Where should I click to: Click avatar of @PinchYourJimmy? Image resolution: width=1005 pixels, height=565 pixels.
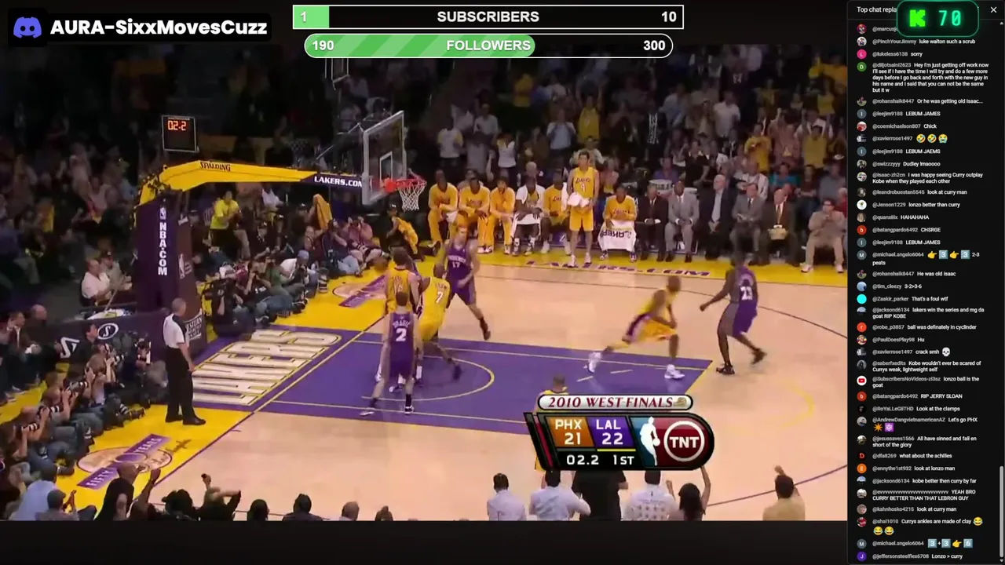(x=861, y=42)
